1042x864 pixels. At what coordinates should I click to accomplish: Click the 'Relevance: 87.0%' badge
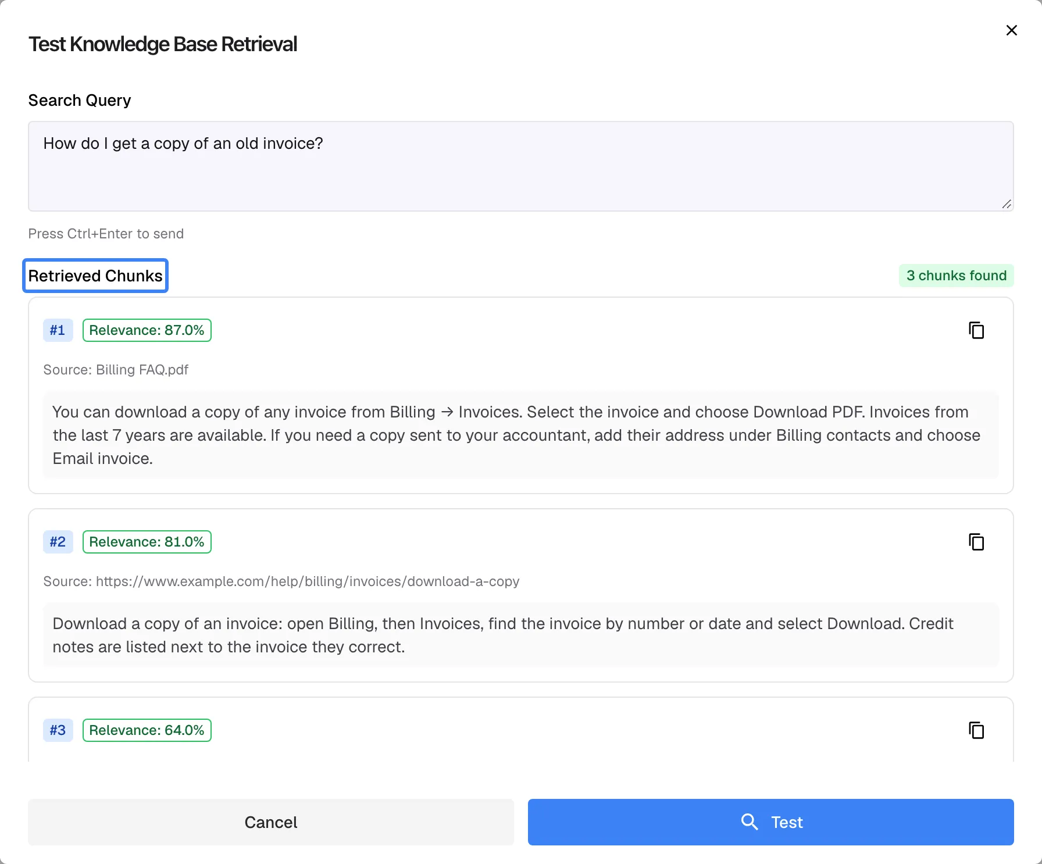point(147,330)
